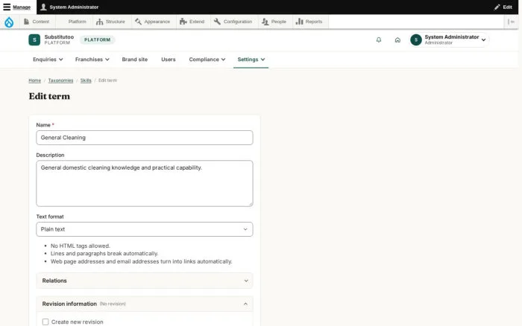Image resolution: width=522 pixels, height=326 pixels.
Task: Expand the Franchises menu
Action: (92, 60)
